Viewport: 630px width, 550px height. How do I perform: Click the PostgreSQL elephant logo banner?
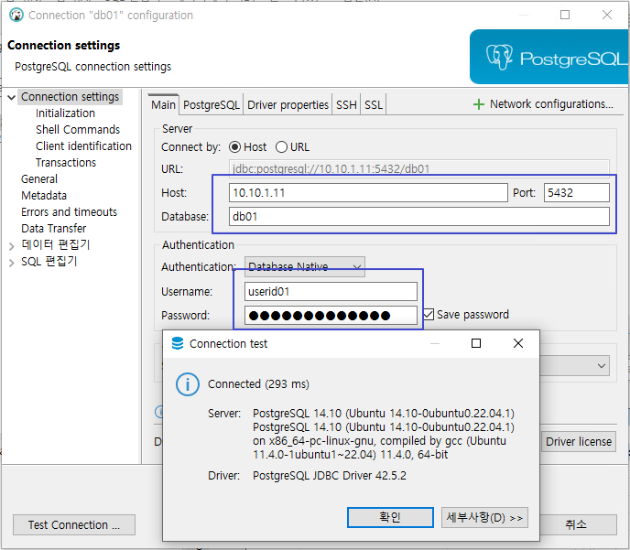point(549,57)
